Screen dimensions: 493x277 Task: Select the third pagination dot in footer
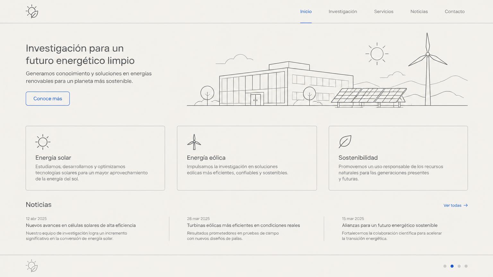[459, 266]
